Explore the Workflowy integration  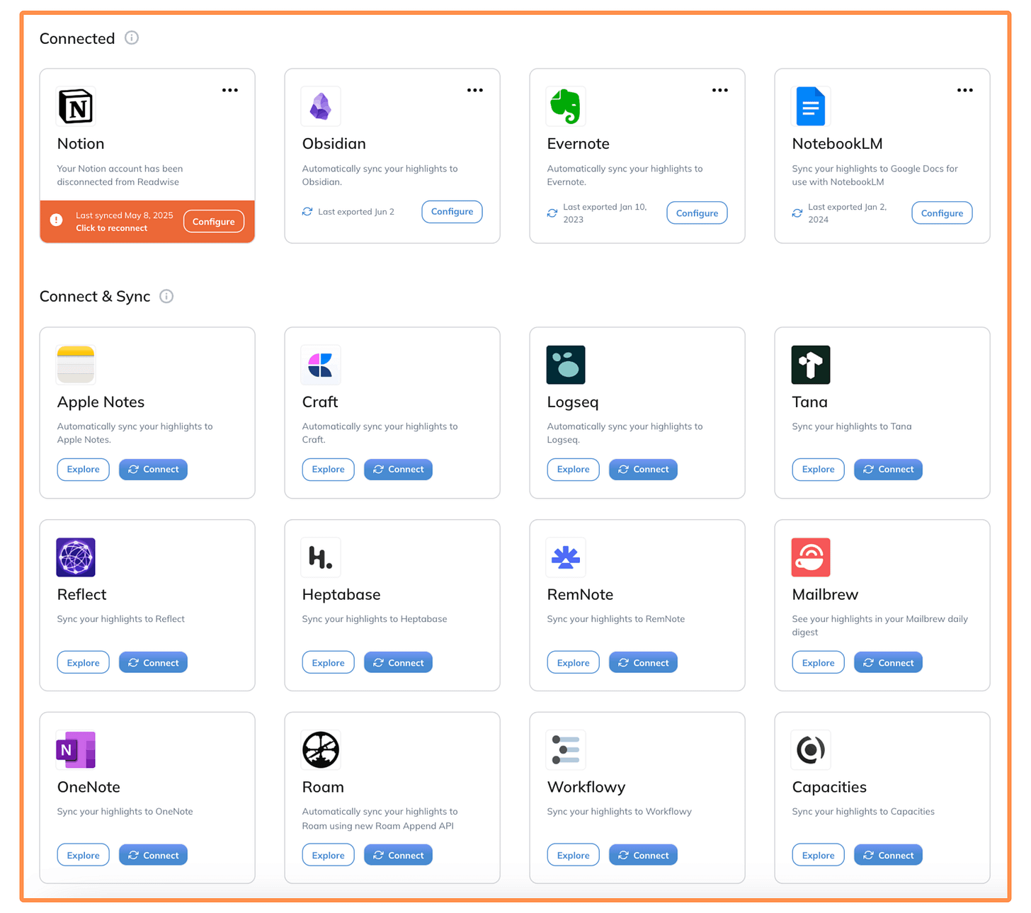[x=574, y=855]
